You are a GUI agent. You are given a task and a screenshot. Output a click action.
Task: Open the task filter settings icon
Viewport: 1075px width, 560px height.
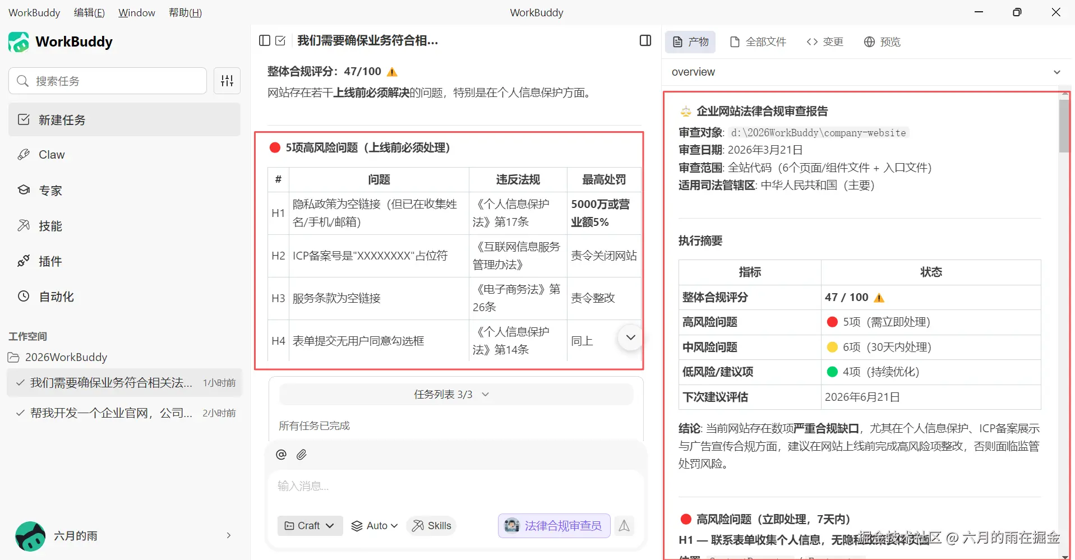[x=227, y=81]
